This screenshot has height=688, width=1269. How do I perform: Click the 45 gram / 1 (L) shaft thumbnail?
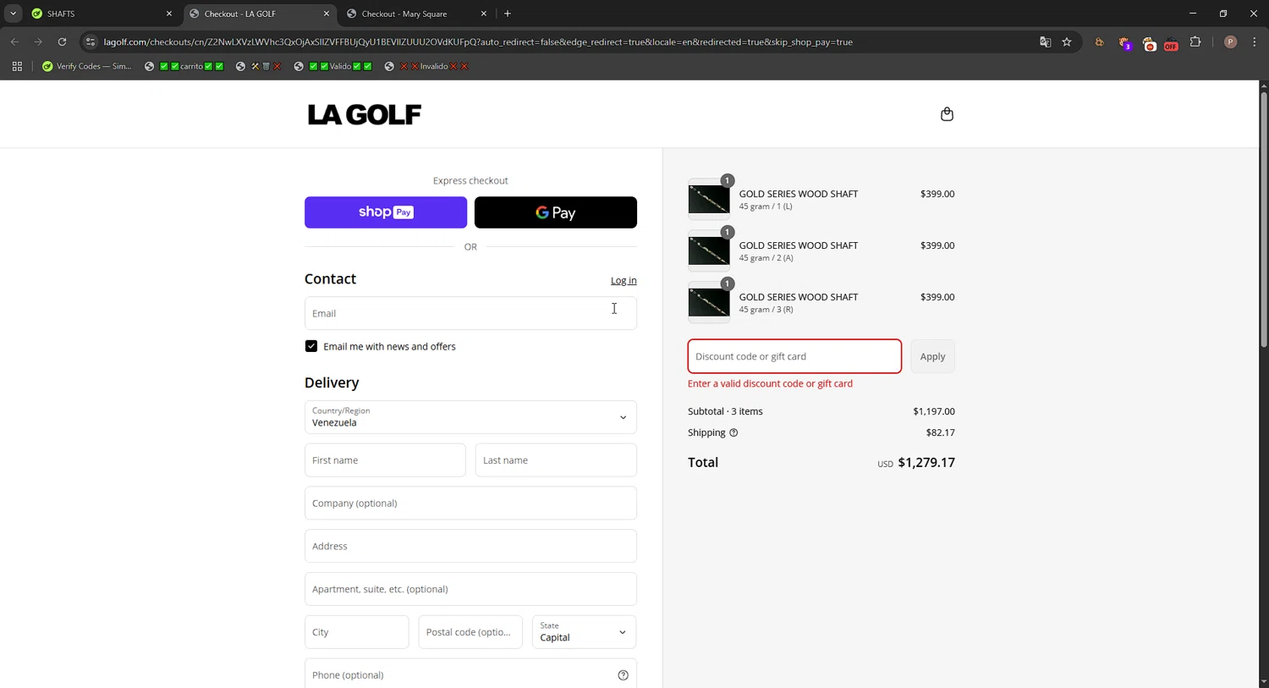point(709,200)
